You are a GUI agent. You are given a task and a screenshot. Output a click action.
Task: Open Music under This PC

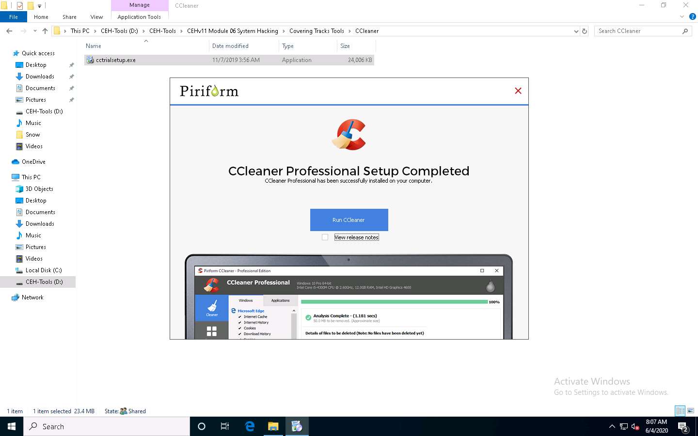pos(33,235)
